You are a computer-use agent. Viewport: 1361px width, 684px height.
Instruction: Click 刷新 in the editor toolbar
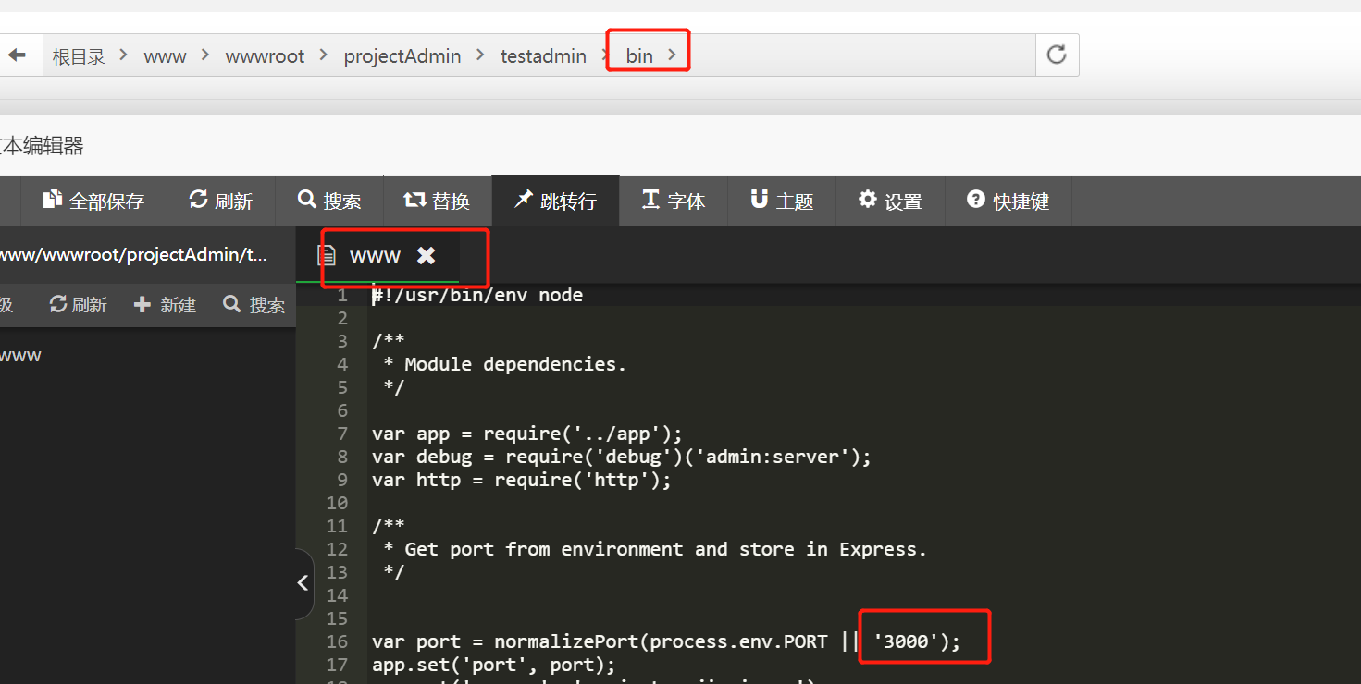221,201
